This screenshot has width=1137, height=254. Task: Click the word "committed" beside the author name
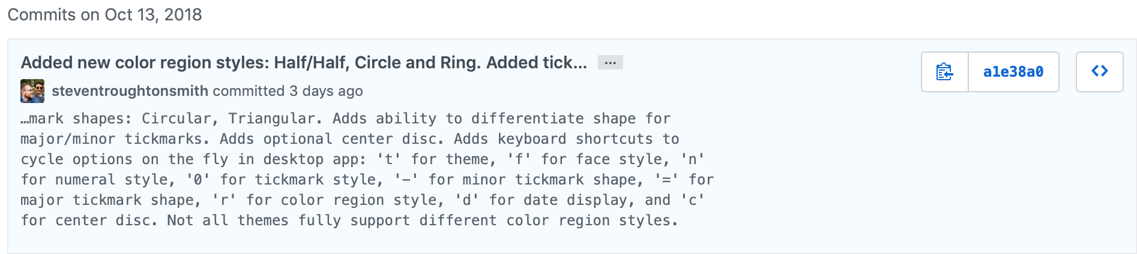(249, 91)
